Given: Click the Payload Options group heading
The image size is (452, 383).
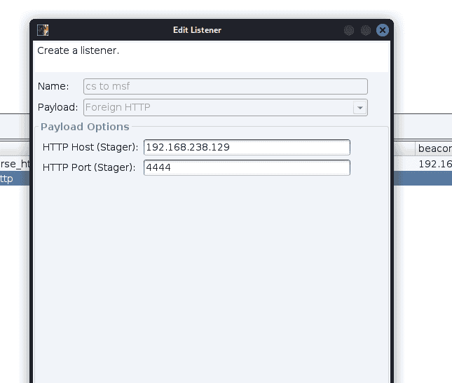Looking at the screenshot, I should pyautogui.click(x=85, y=127).
